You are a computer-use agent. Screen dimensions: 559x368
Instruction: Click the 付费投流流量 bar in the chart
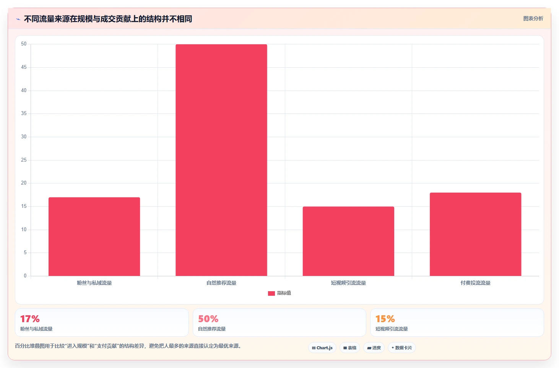(475, 234)
